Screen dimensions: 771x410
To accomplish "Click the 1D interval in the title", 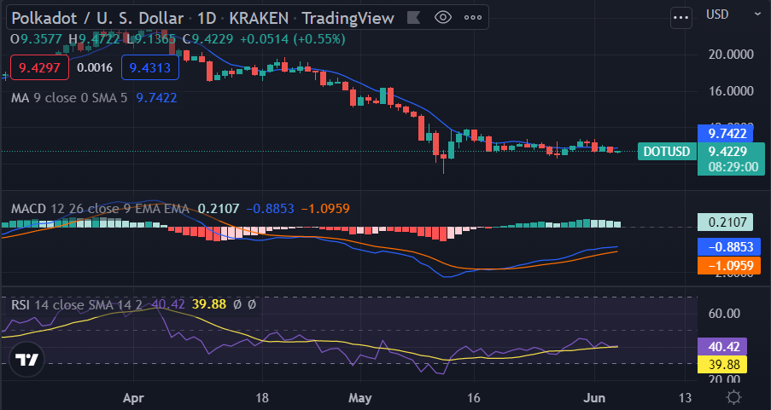I will coord(207,19).
